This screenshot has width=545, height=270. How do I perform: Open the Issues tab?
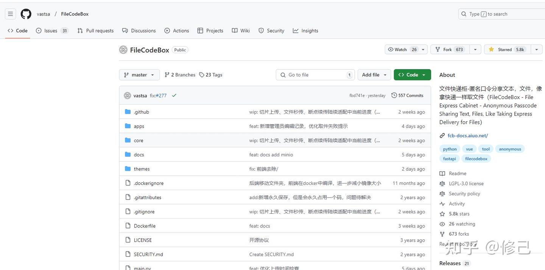click(52, 31)
